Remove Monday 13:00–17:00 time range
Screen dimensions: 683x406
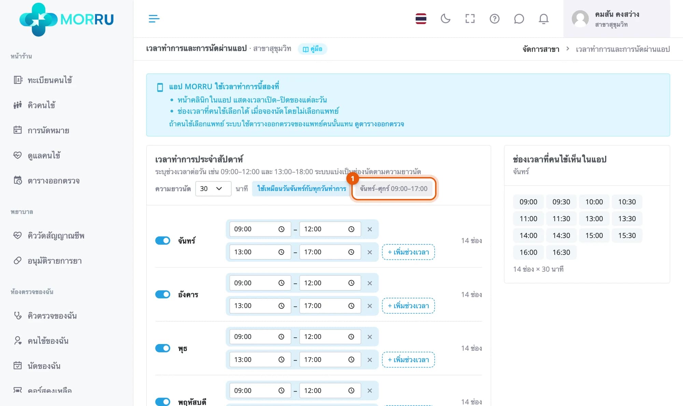point(370,252)
